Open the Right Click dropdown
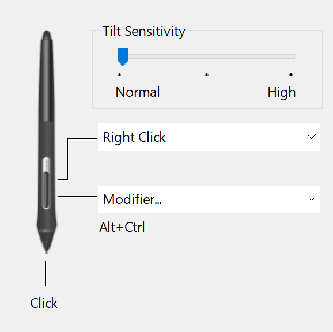 [x=209, y=137]
